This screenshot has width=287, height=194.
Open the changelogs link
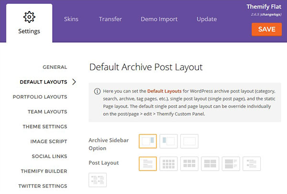(271, 14)
